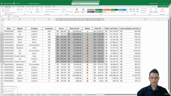Apply yellow fill color bucket
171x96 pixels.
(x=28, y=12)
